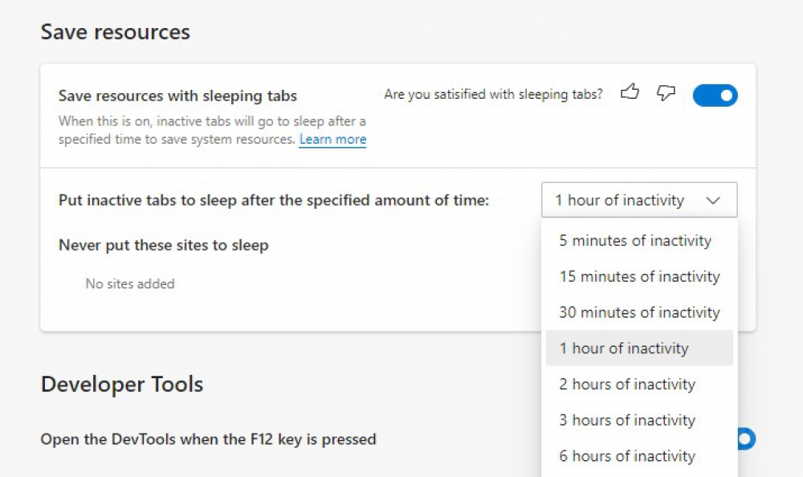Click the Developer Tools section heading

click(122, 384)
